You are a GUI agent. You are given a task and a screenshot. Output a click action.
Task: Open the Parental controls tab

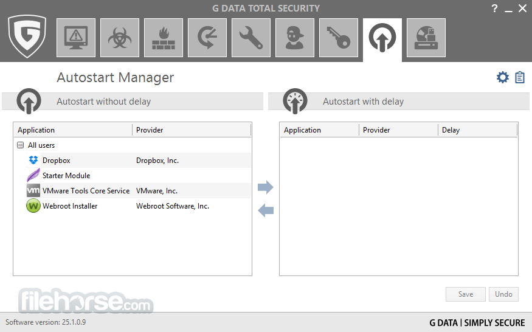295,38
